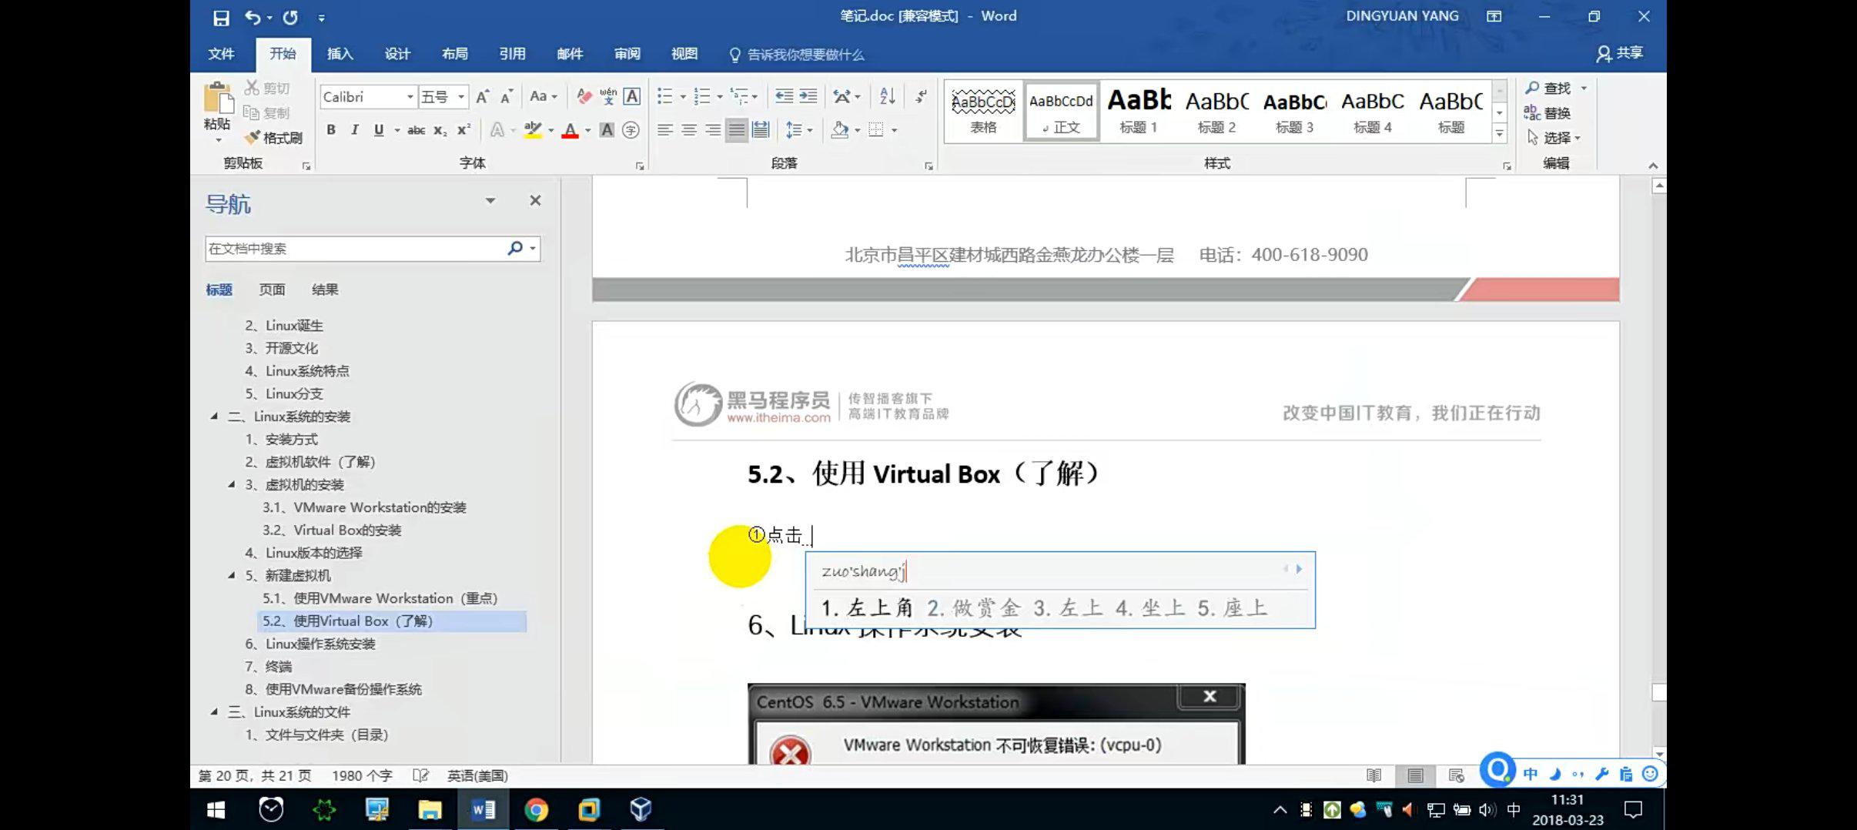
Task: Open the navigation search options dropdown arrow
Action: (x=533, y=249)
